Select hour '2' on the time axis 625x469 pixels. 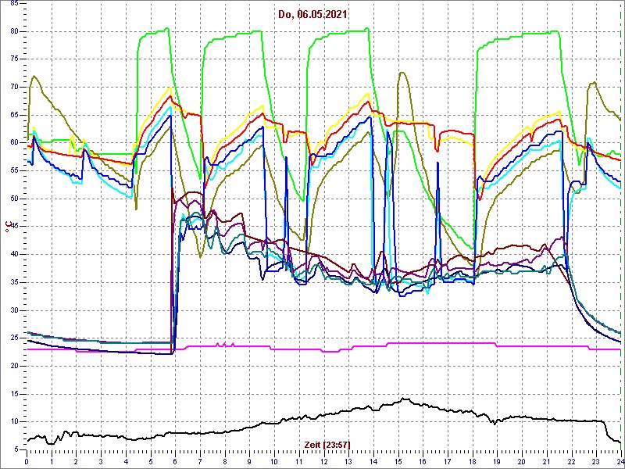(x=76, y=462)
